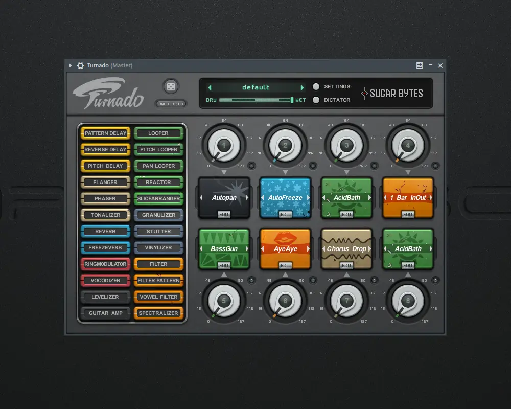Toggle the small LED button next to knob 1
The height and width of the screenshot is (409, 511).
tap(251, 166)
